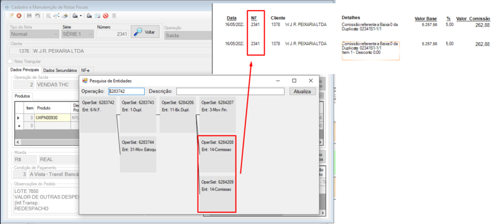Open the print dropdown arrow in toolbar
Image resolution: width=497 pixels, height=224 pixels.
tap(81, 16)
